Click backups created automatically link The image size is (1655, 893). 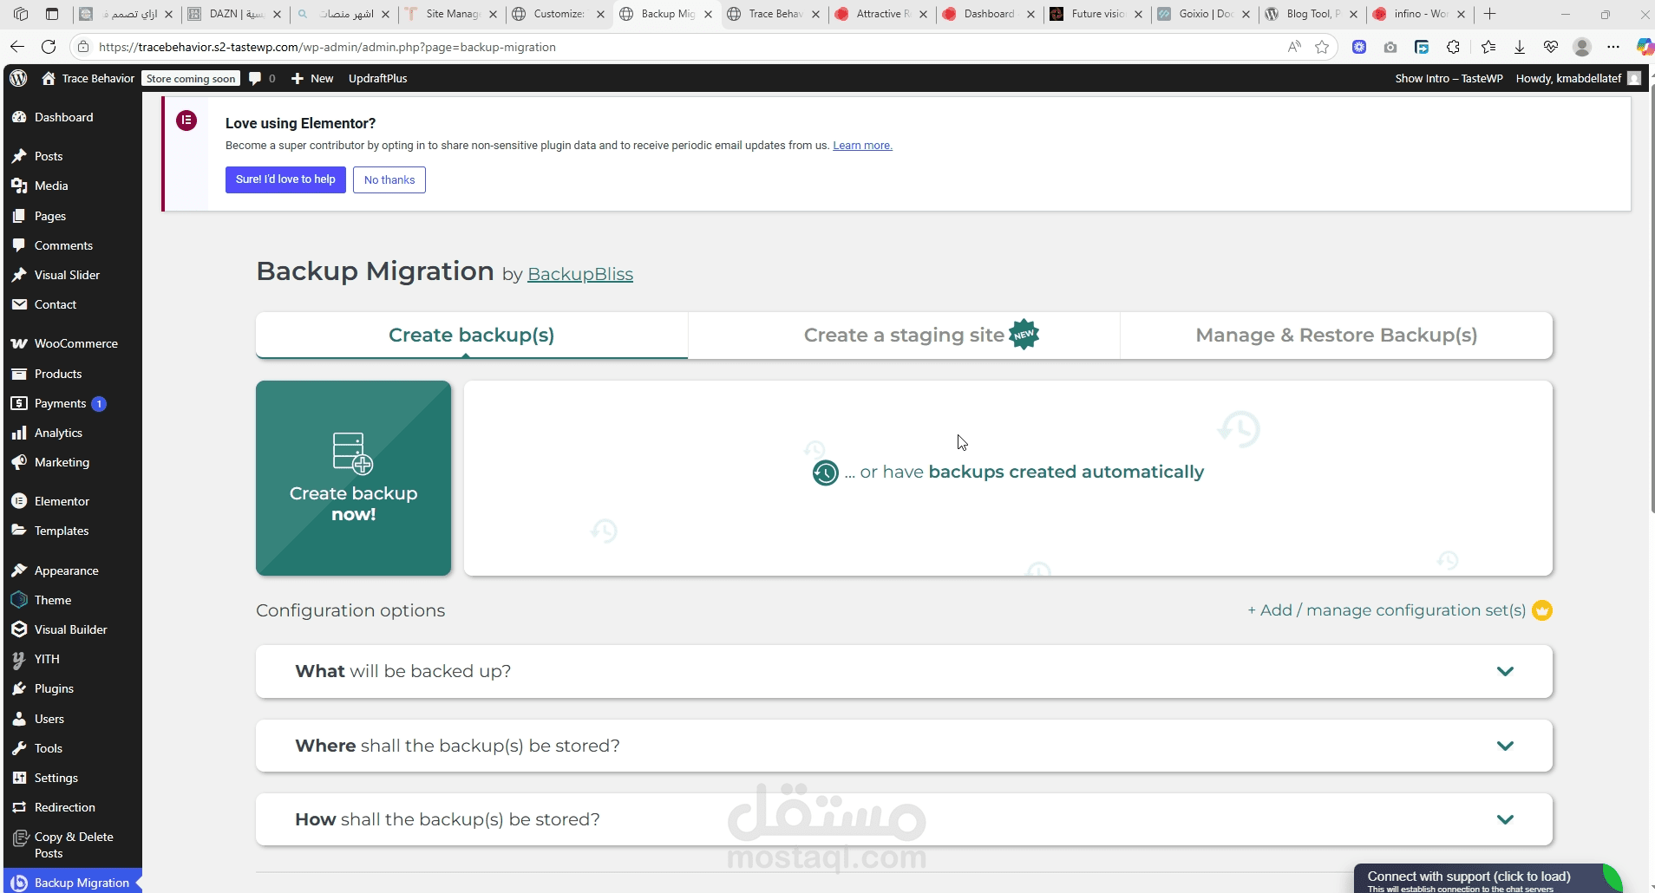[x=1066, y=472]
